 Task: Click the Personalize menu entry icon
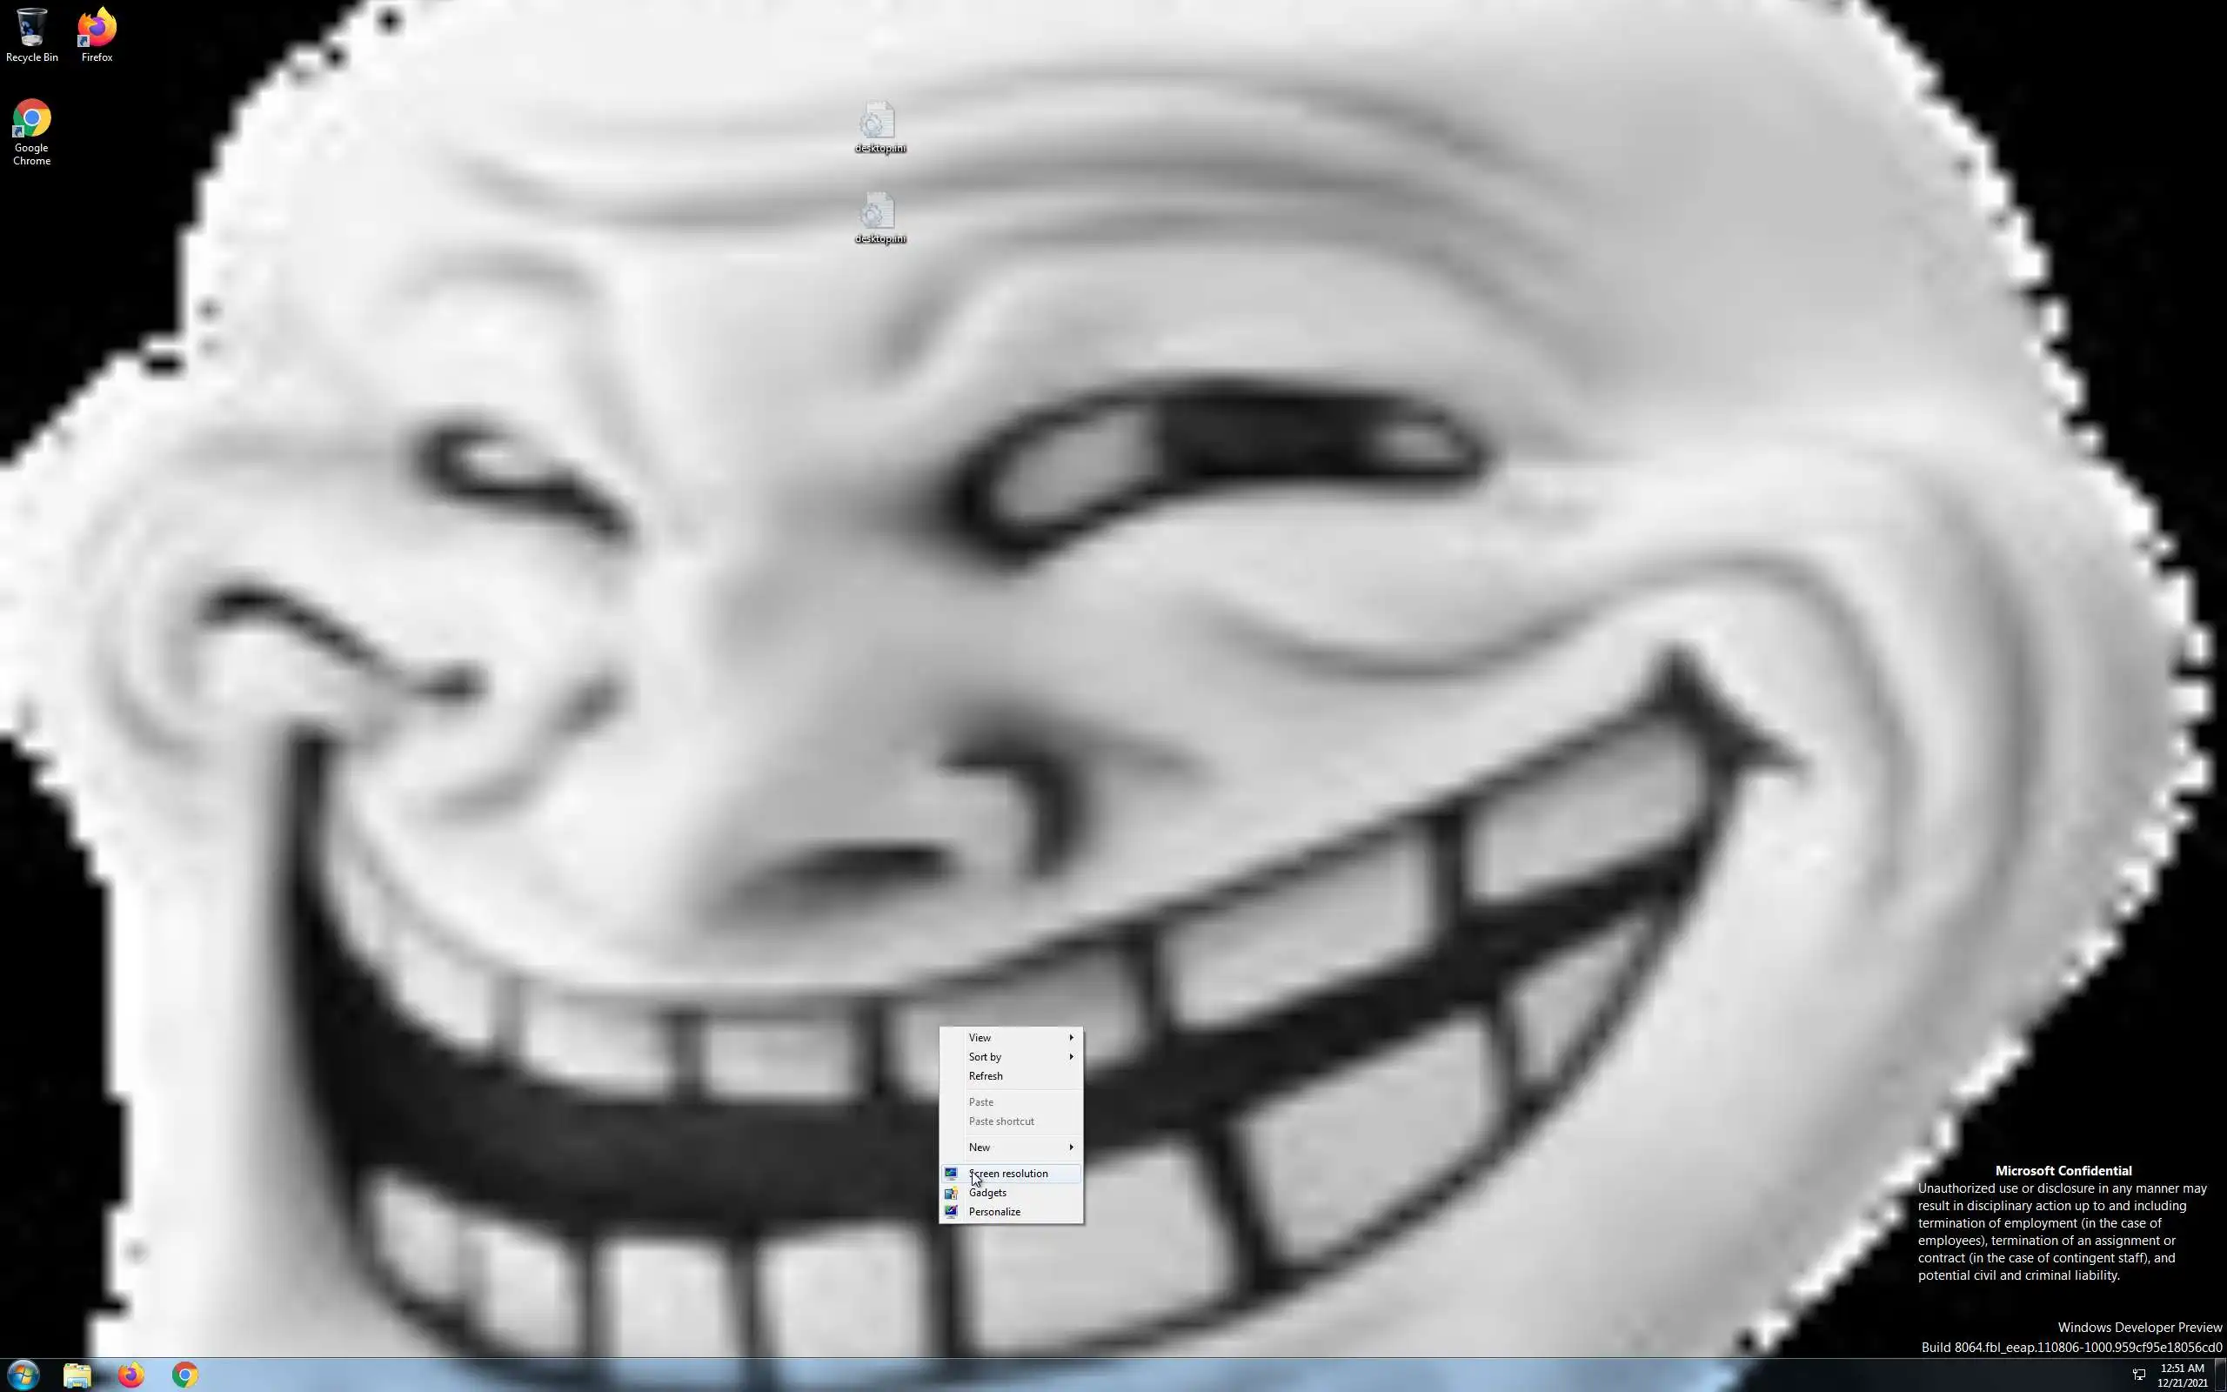(x=951, y=1213)
